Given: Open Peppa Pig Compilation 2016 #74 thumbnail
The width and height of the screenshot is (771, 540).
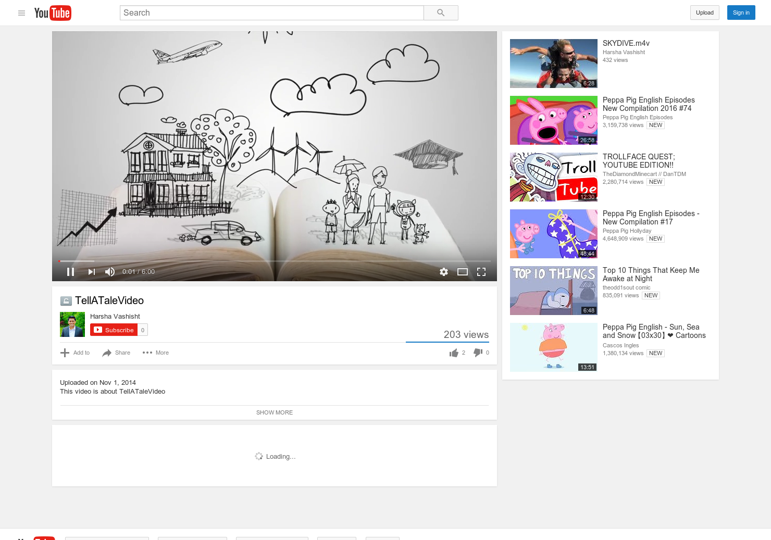Looking at the screenshot, I should coord(554,120).
